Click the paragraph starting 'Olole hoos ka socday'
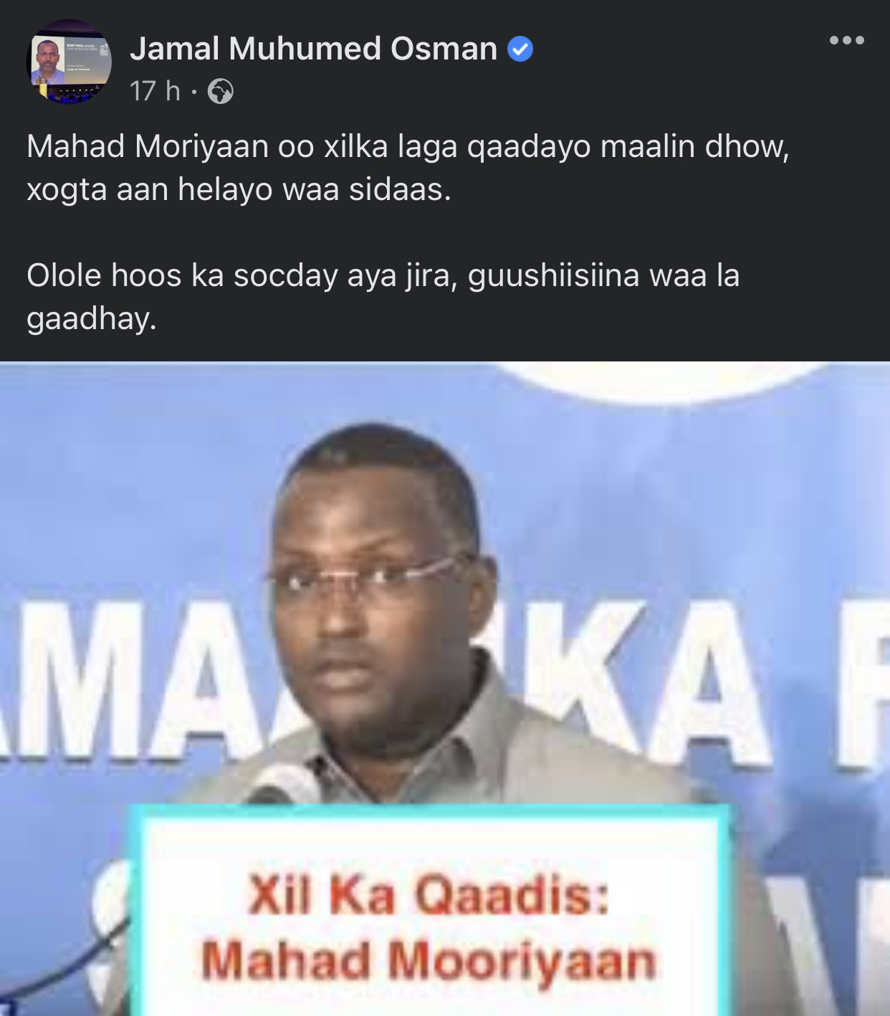 (x=383, y=297)
